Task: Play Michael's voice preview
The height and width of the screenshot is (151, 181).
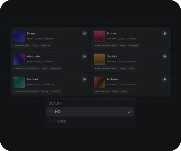Action: [x=84, y=79]
